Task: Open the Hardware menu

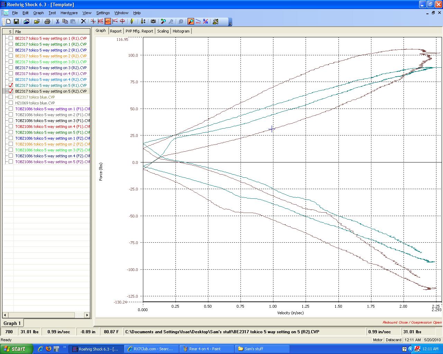Action: 69,13
